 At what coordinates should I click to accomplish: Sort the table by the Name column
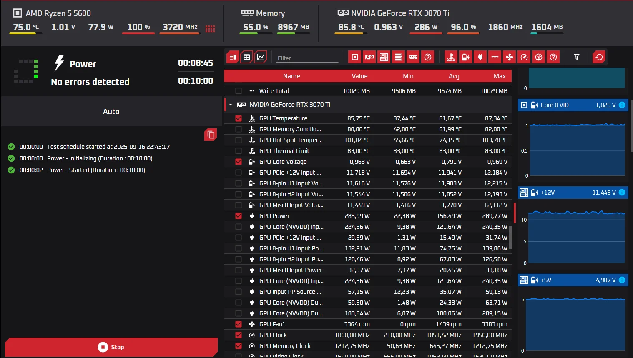(x=291, y=76)
